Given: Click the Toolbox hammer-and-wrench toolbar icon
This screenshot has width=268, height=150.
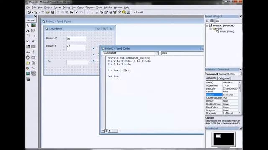Looking at the screenshot, I should tap(119, 12).
